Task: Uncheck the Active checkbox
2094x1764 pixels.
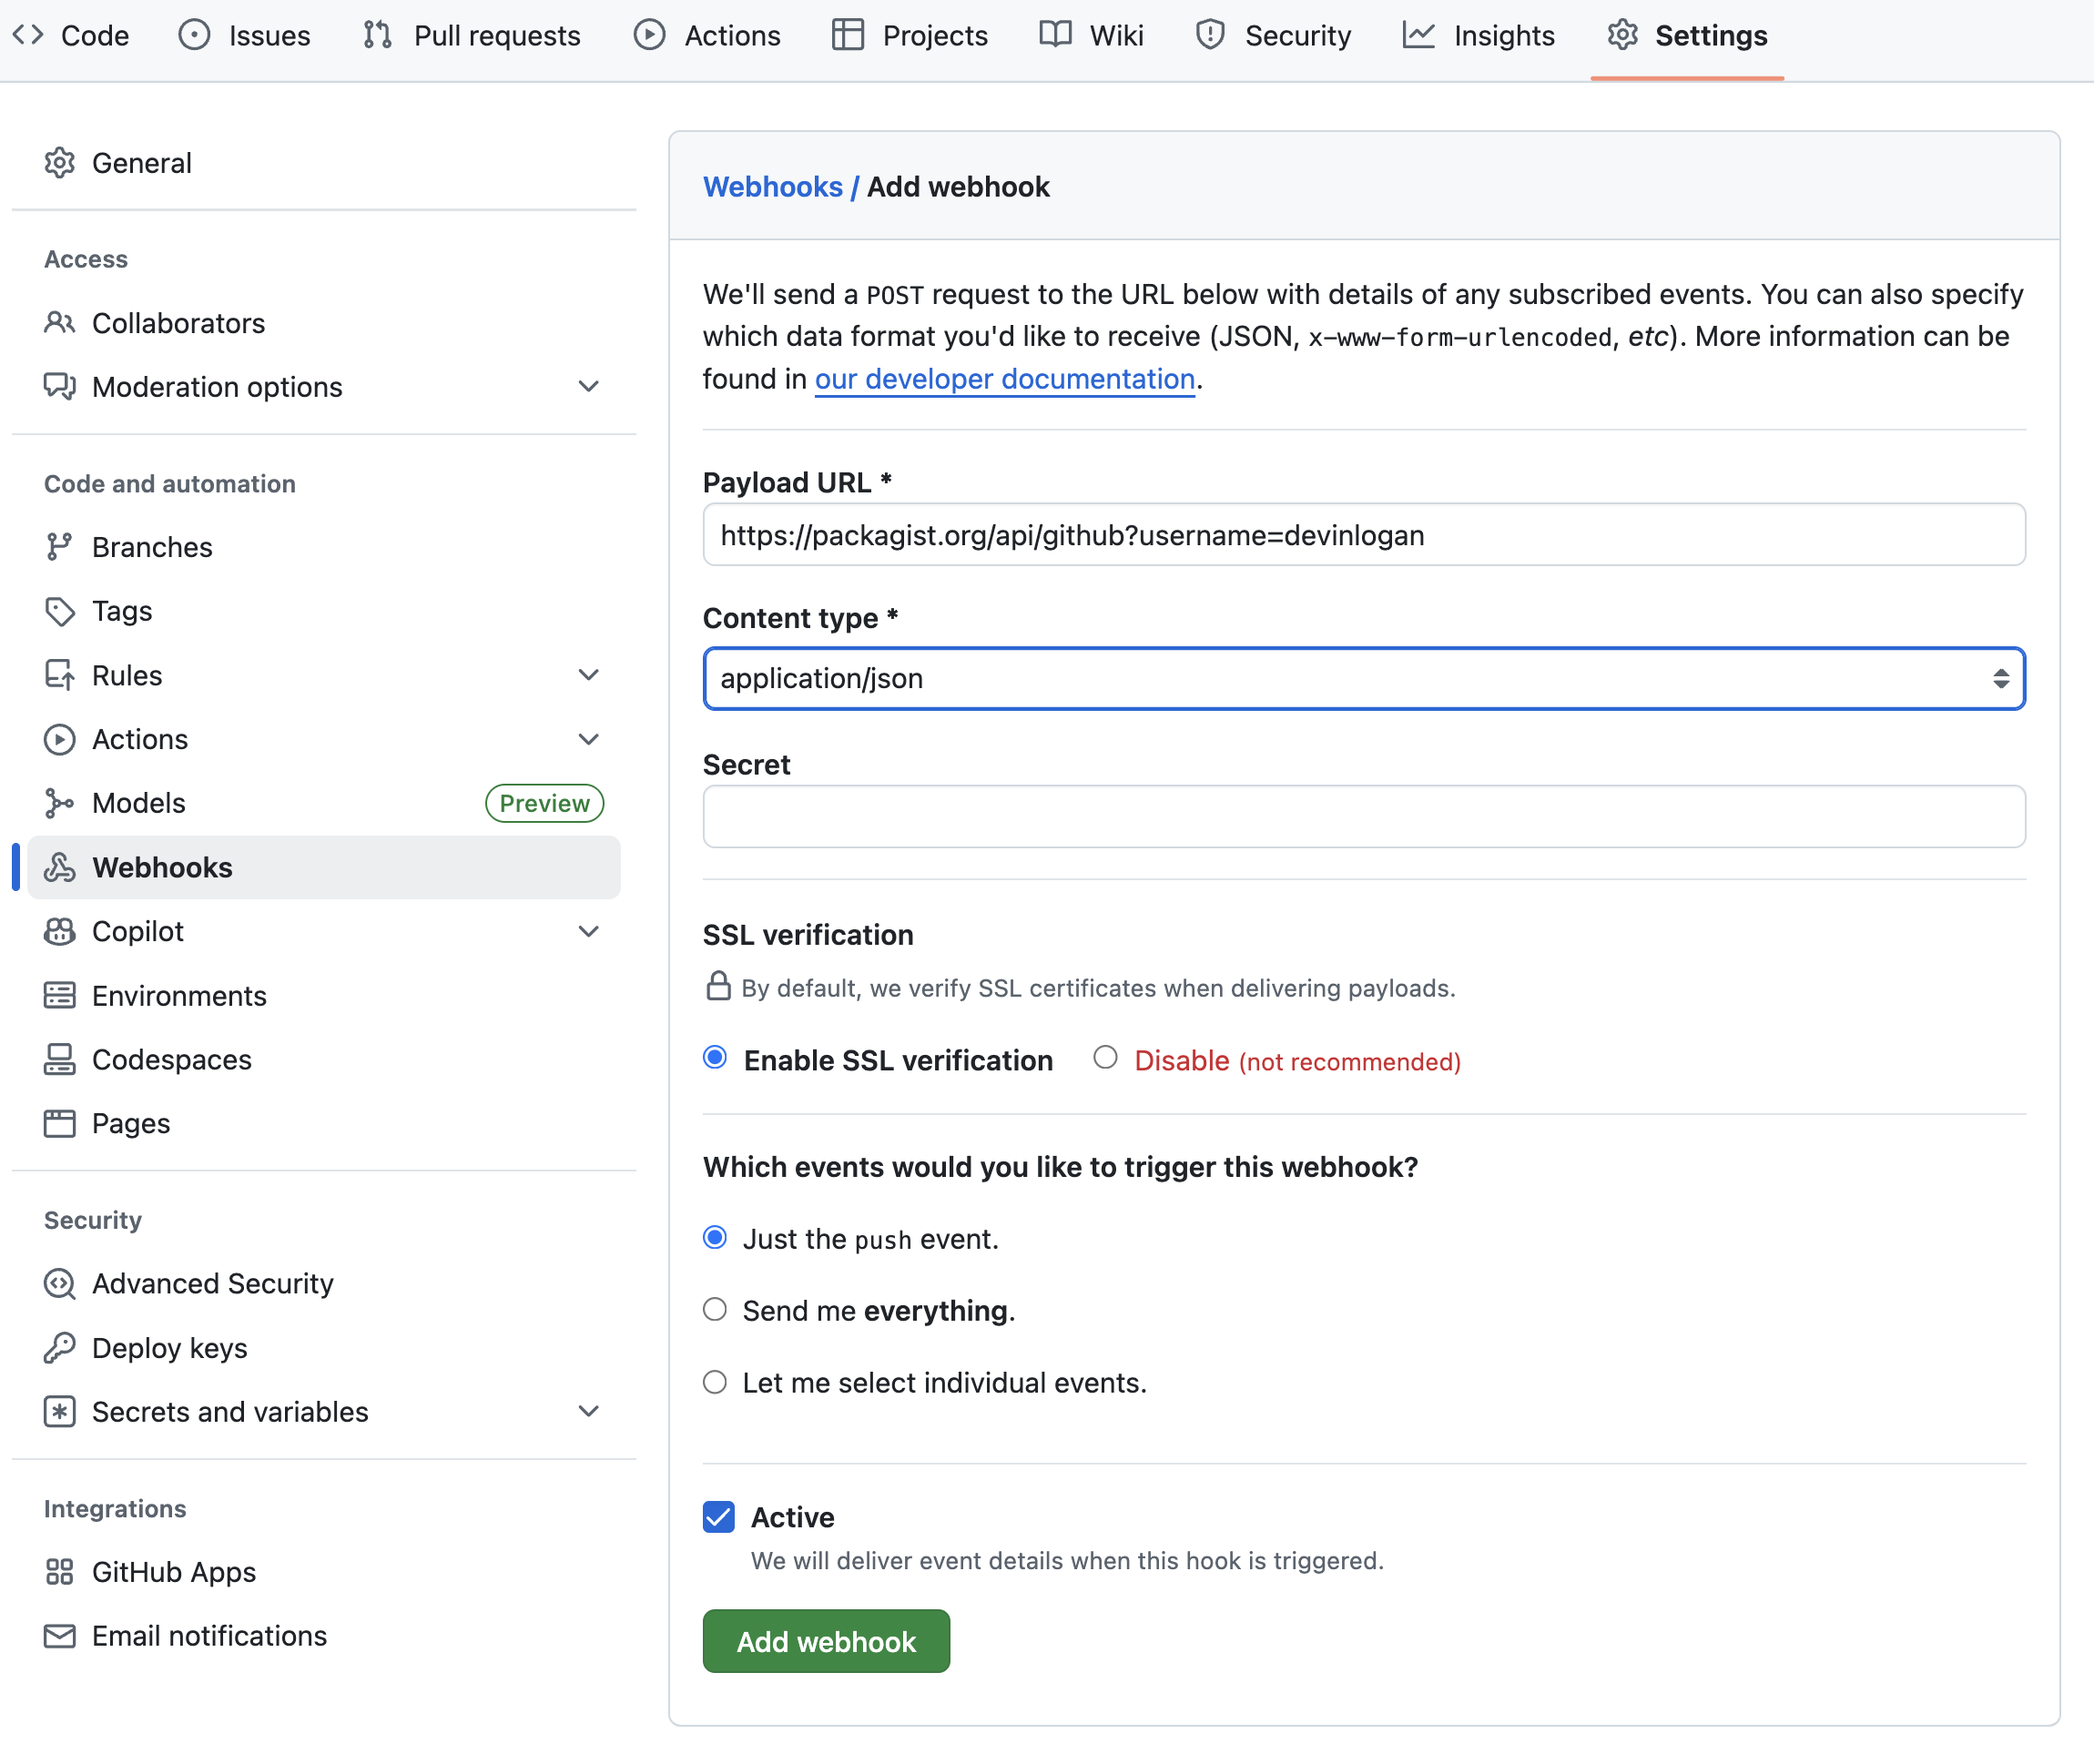Action: 716,1517
